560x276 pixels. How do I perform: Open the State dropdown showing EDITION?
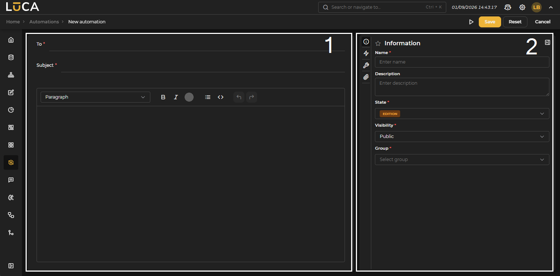462,114
